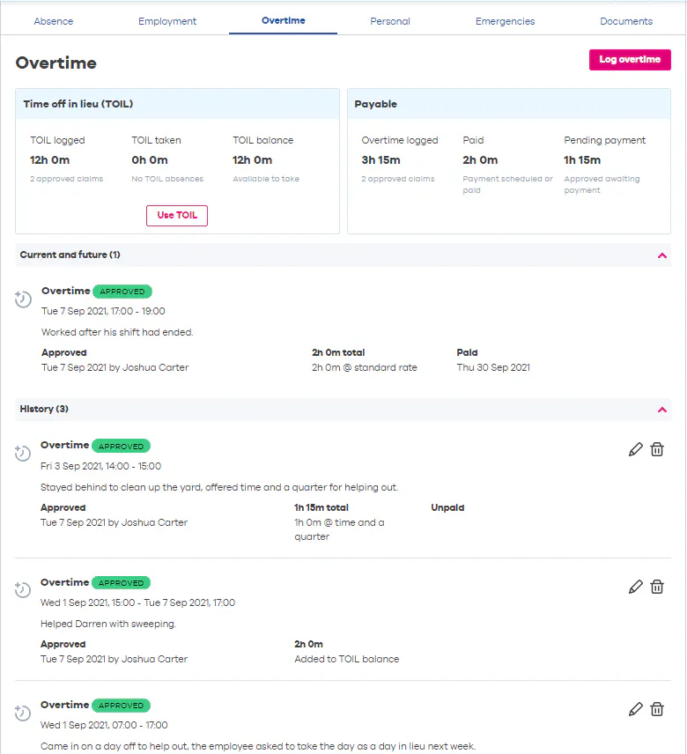Delete the Fri 3 Sep overtime entry
This screenshot has width=687, height=754.
tap(657, 449)
